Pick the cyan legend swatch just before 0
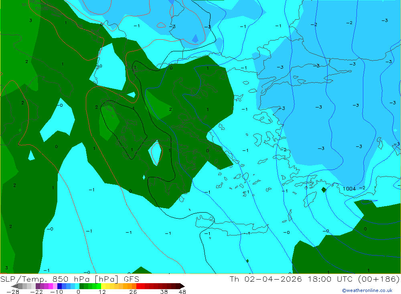The image size is (401, 294). pos(77,286)
